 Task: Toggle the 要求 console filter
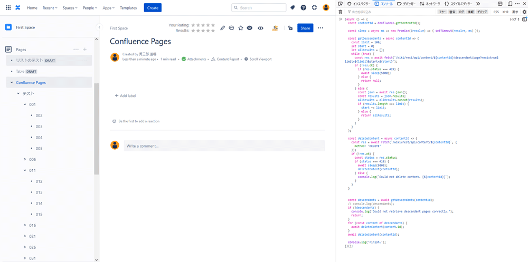[x=515, y=12]
